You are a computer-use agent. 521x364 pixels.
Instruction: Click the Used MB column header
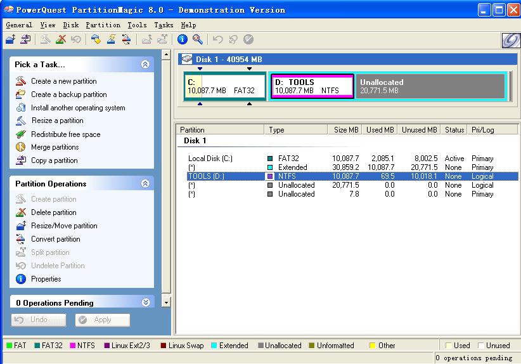(x=380, y=129)
